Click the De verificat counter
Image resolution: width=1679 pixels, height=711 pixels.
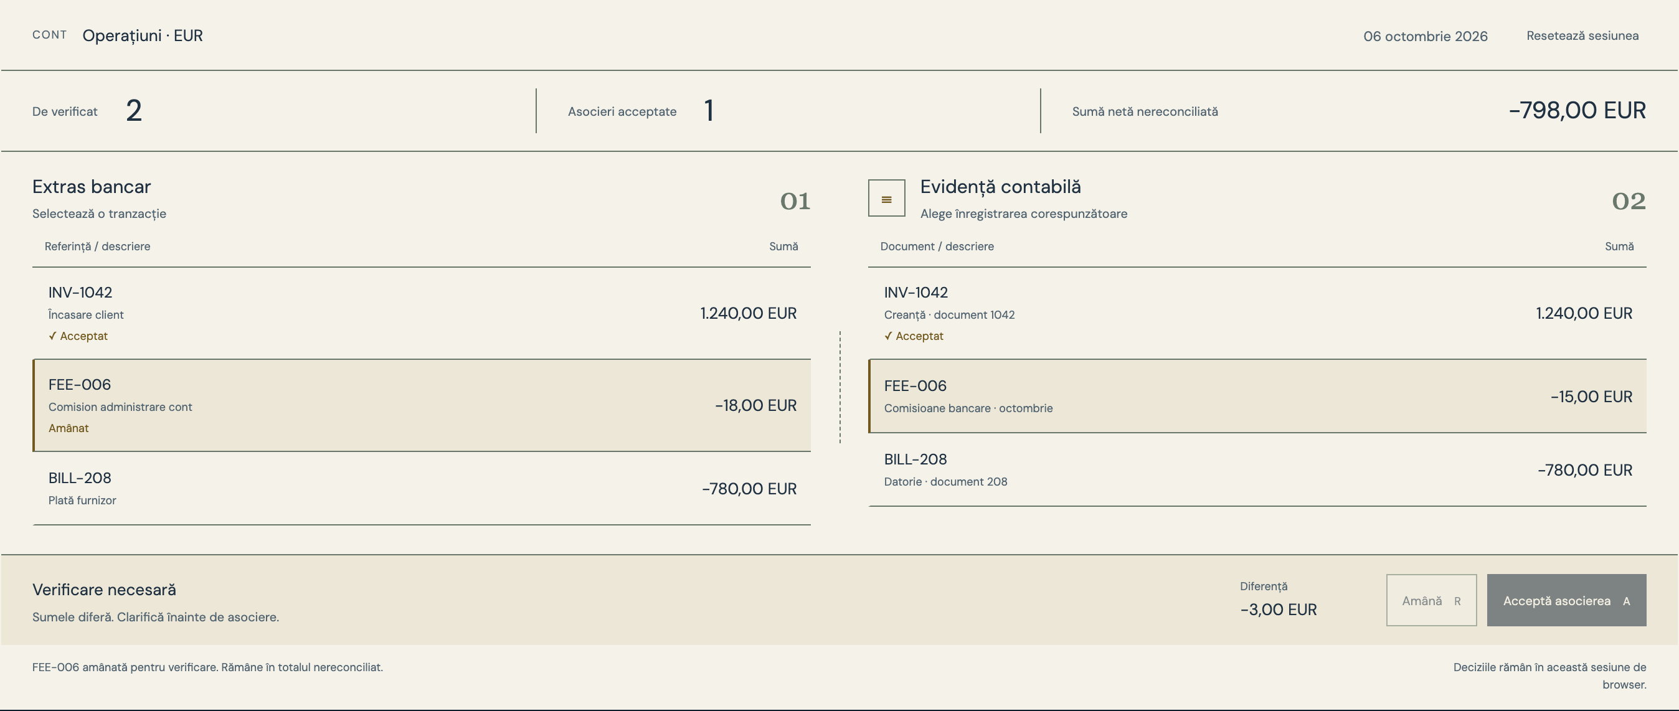coord(134,111)
